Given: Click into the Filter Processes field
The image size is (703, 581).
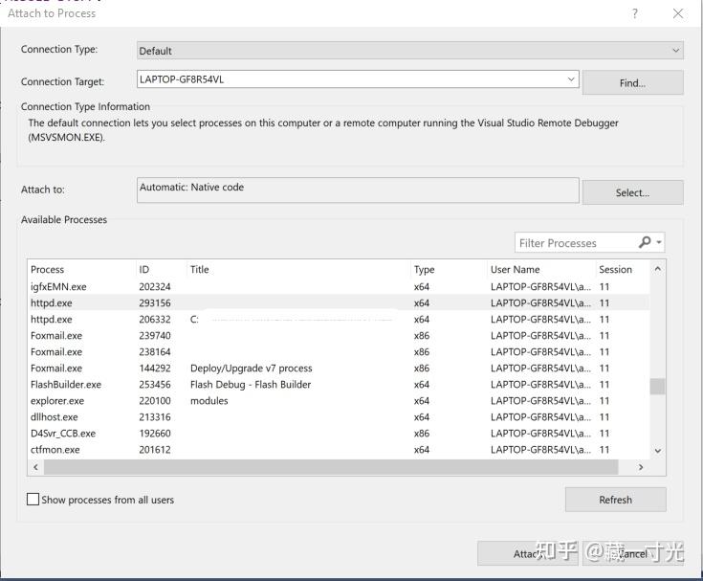Looking at the screenshot, I should pyautogui.click(x=576, y=243).
